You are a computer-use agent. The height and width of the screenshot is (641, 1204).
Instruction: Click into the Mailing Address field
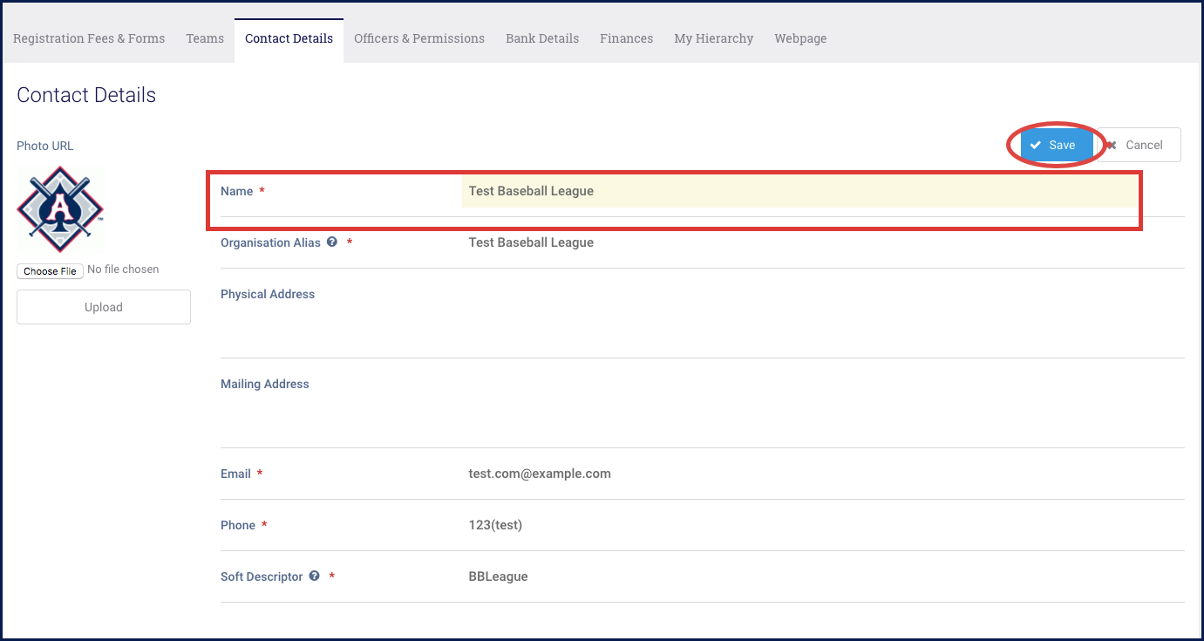(x=822, y=403)
